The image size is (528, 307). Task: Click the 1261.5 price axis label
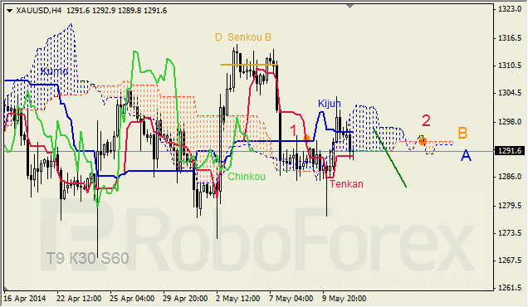(x=510, y=287)
